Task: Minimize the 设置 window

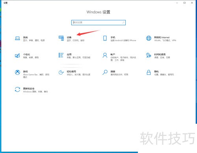Action: click(177, 3)
